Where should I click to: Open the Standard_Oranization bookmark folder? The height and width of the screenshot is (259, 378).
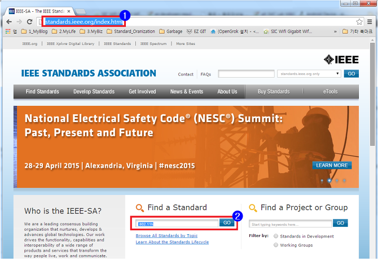click(131, 32)
